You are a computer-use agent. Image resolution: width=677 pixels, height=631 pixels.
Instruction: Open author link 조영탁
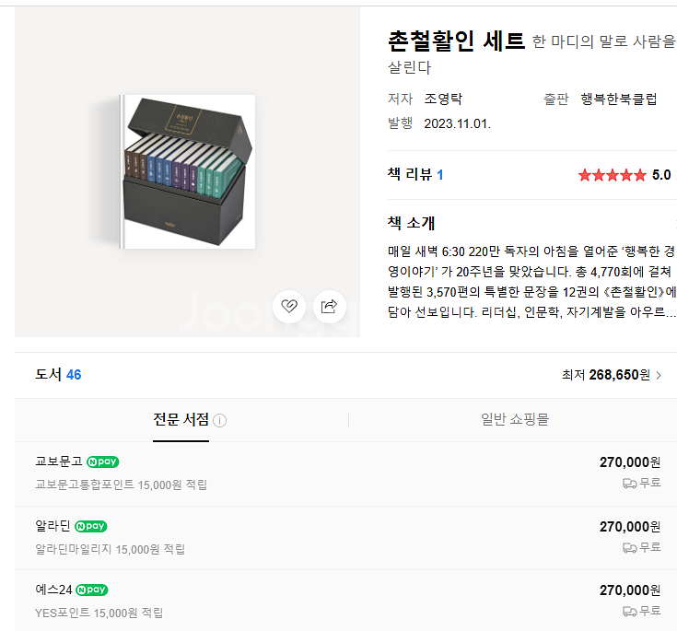(x=443, y=99)
